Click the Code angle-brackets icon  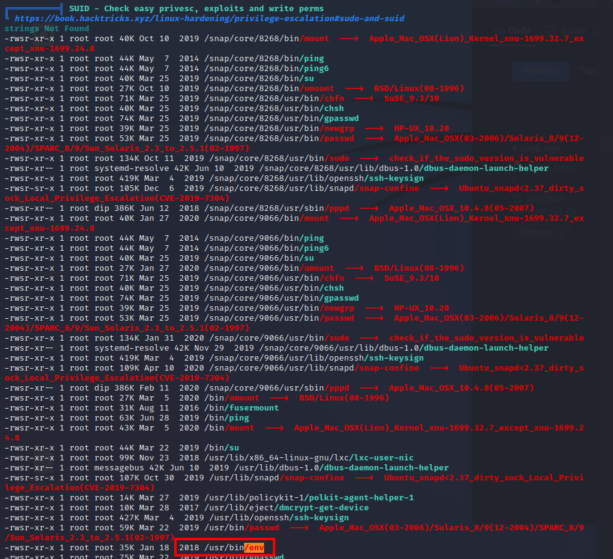coord(499,30)
